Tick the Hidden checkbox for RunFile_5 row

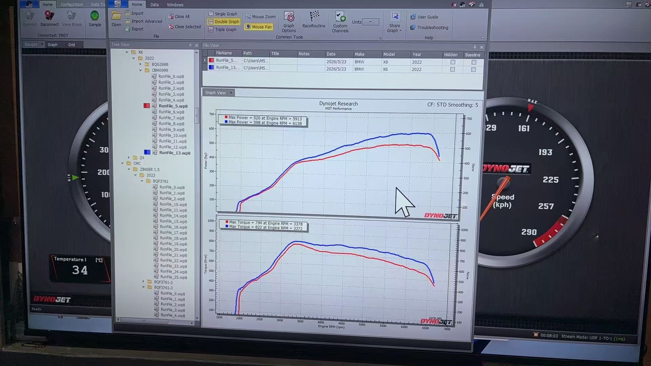(453, 62)
